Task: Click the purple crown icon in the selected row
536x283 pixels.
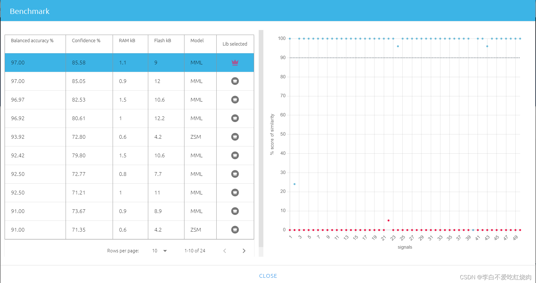Action: click(235, 63)
